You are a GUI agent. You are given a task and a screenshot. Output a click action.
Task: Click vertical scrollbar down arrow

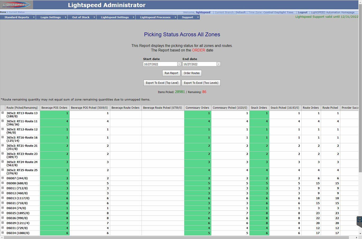tap(360, 234)
